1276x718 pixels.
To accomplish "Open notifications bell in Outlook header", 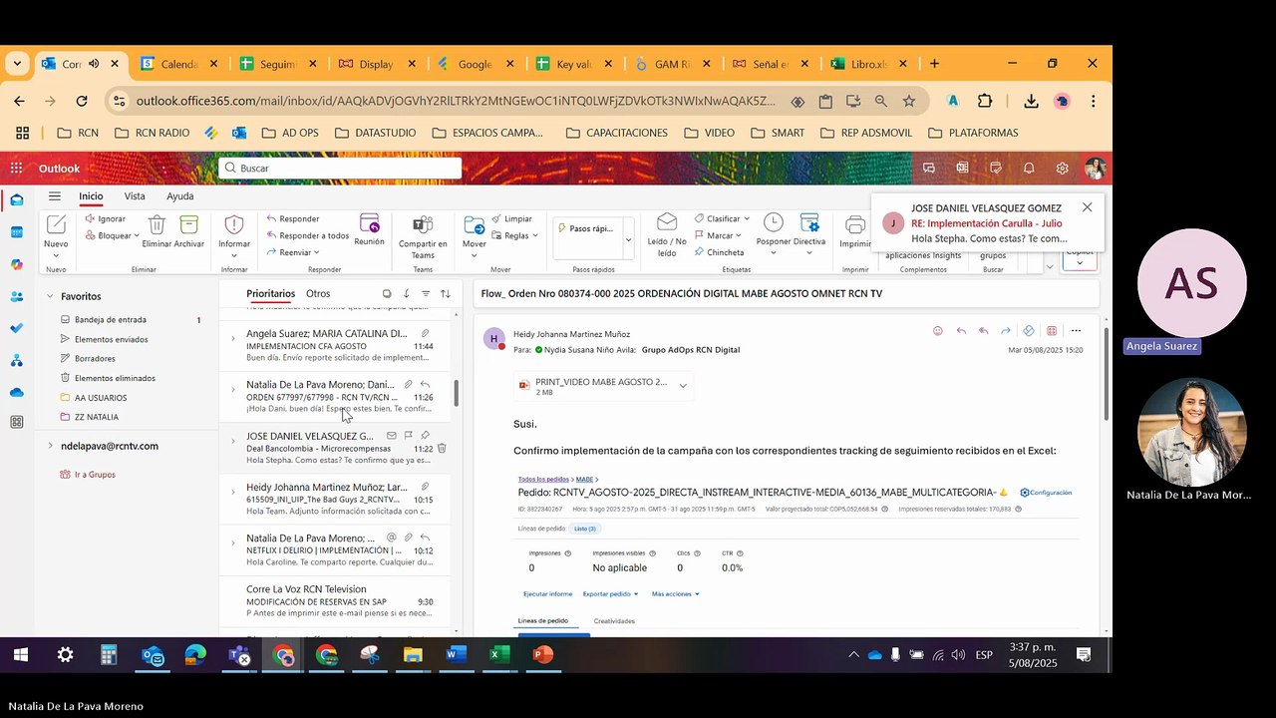I will point(1029,169).
